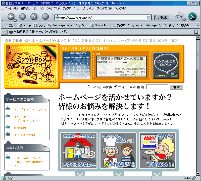The width and height of the screenshot is (201, 181).
Task: Collapse the menu bar using its grippy
Action: point(3,9)
